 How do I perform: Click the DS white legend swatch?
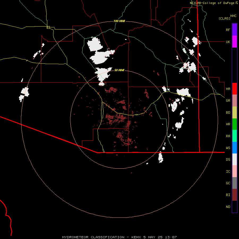coord(234,159)
